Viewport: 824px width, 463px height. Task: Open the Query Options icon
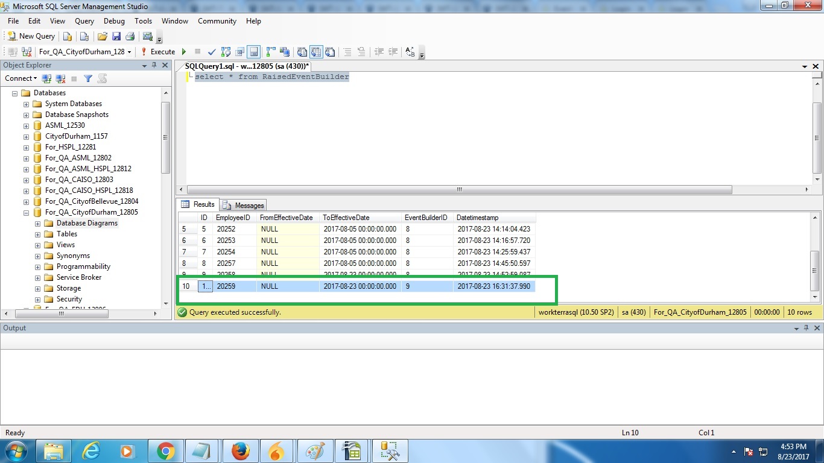[239, 52]
